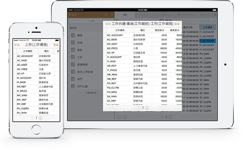Tap 完成 on the iPhone screen
The image size is (243, 150).
(56, 45)
